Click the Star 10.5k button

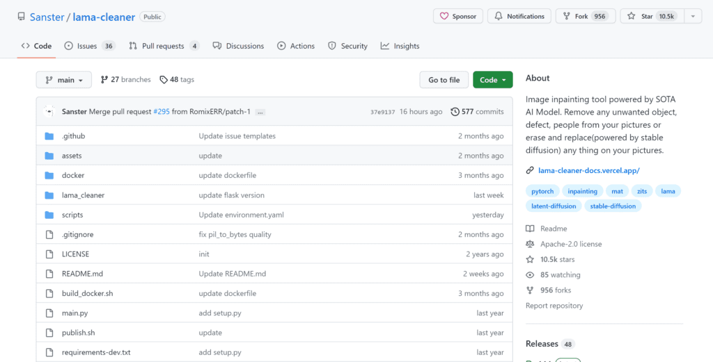(x=652, y=17)
